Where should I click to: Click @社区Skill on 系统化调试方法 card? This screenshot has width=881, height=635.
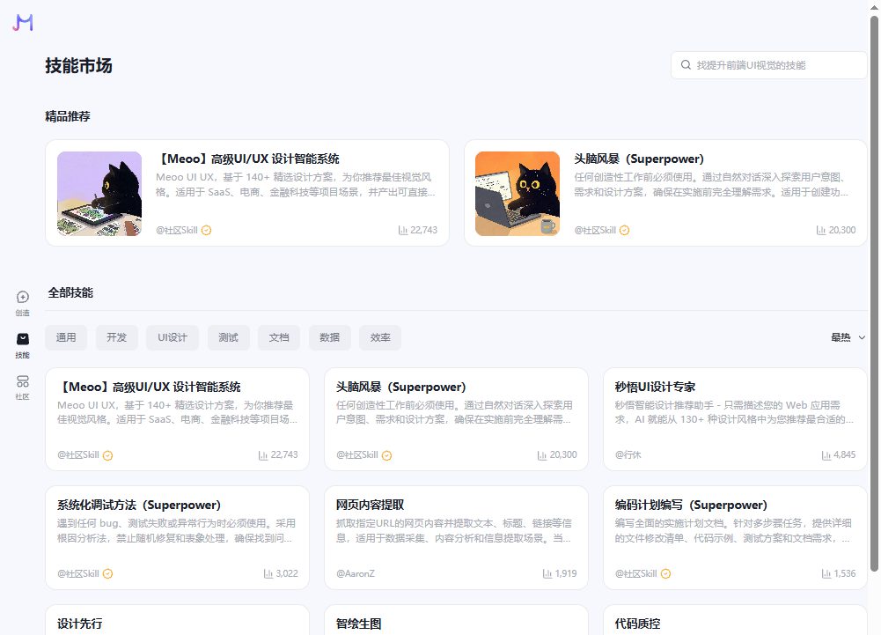pyautogui.click(x=78, y=573)
